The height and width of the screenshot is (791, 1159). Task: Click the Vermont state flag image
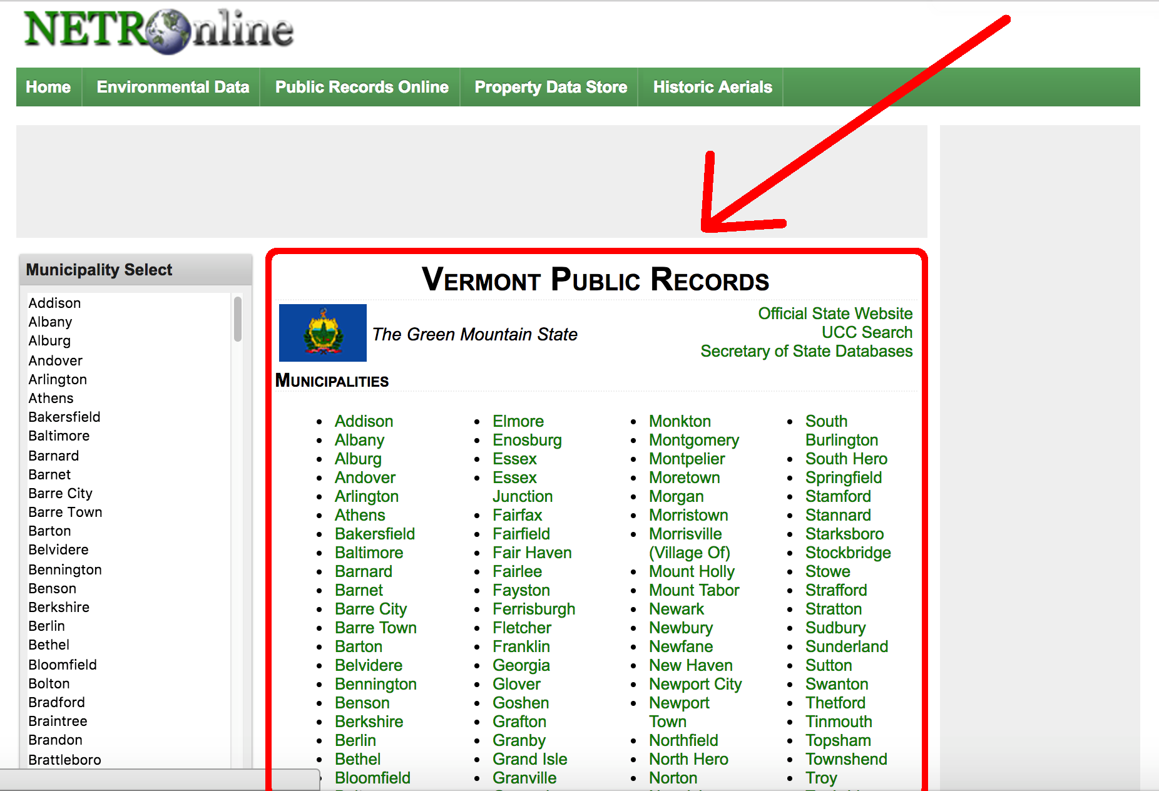click(322, 333)
